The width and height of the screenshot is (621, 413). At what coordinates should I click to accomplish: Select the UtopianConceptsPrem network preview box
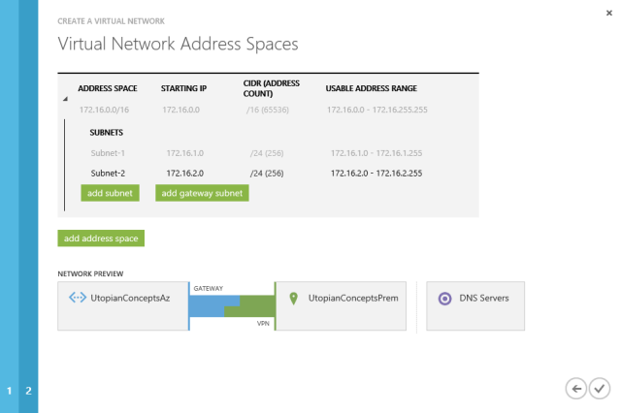(341, 305)
